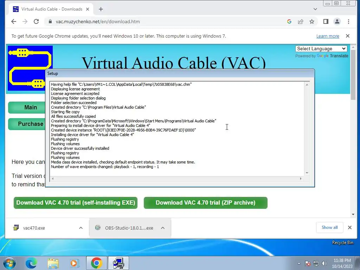Screen dimensions: 360x270
Task: Open taskbar clock showing 11:38 PM
Action: point(342,263)
